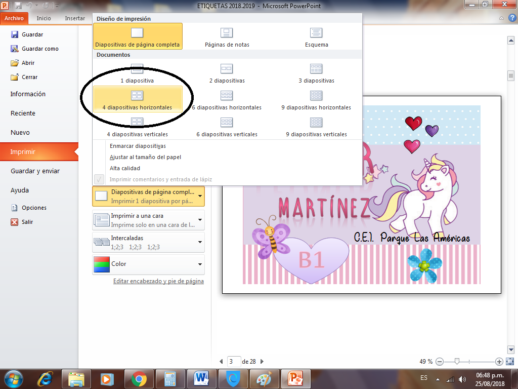Image resolution: width=518 pixels, height=389 pixels.
Task: Open the Color print mode dropdown
Action: [148, 264]
